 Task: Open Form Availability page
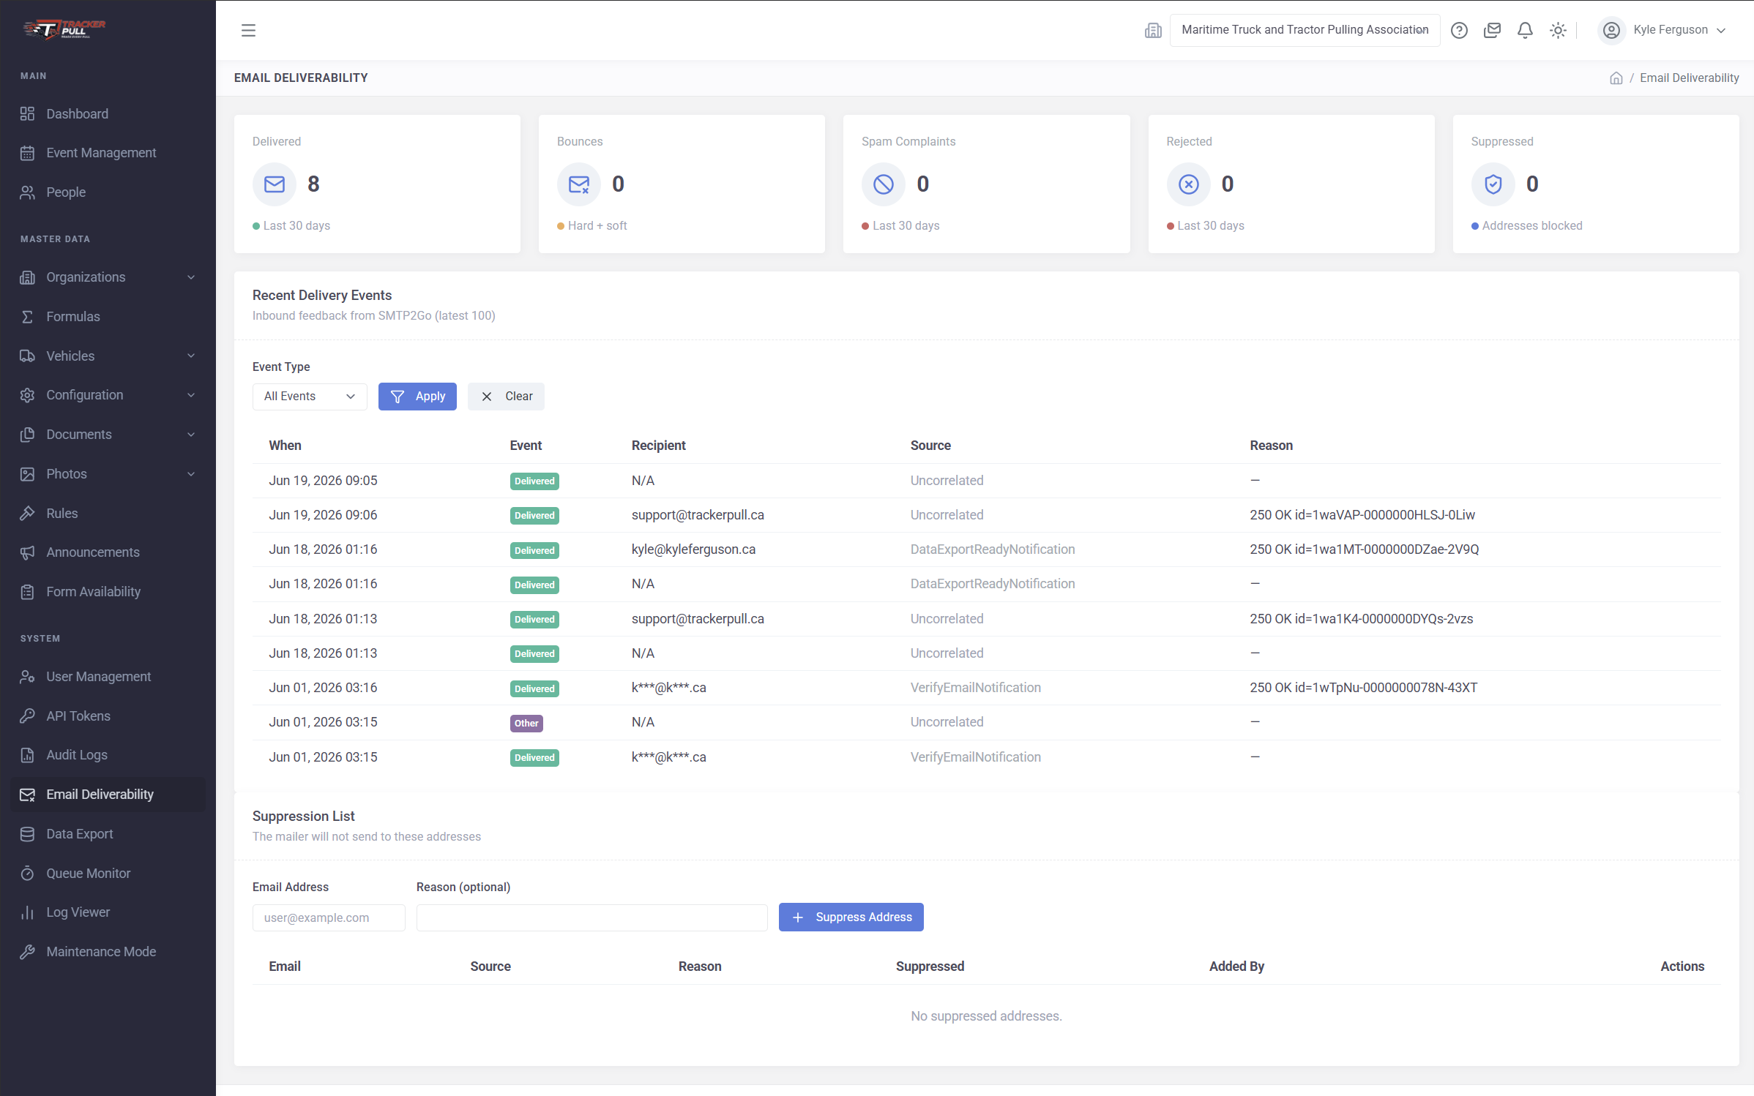pos(108,592)
